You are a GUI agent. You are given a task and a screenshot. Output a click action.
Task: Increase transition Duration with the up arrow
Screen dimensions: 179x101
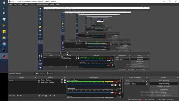click(x=147, y=83)
